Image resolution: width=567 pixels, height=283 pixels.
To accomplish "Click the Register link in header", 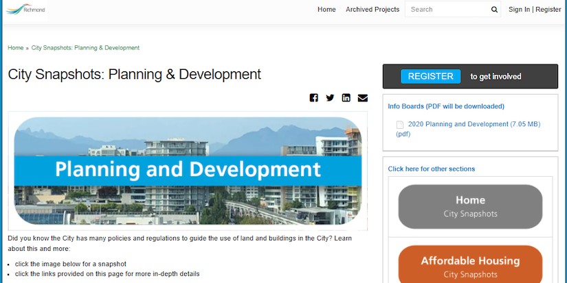I will [548, 10].
